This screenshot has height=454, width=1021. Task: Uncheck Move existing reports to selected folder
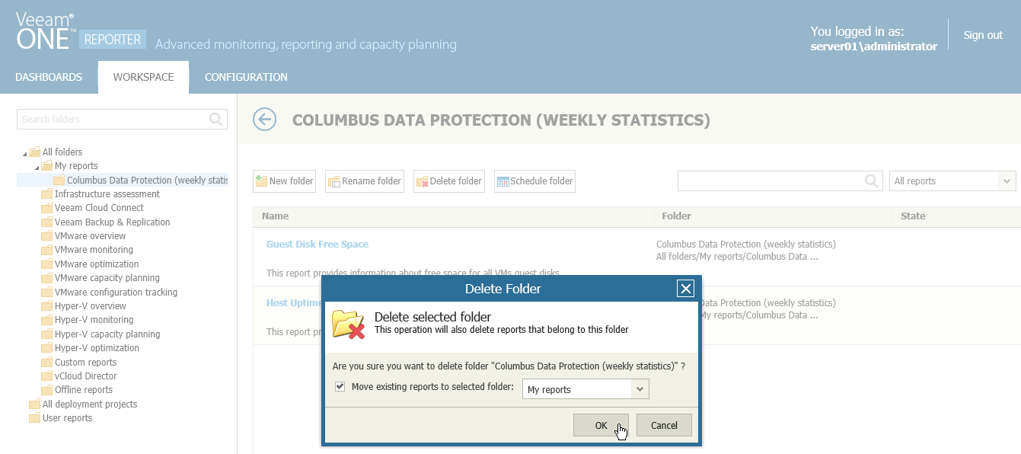(340, 387)
